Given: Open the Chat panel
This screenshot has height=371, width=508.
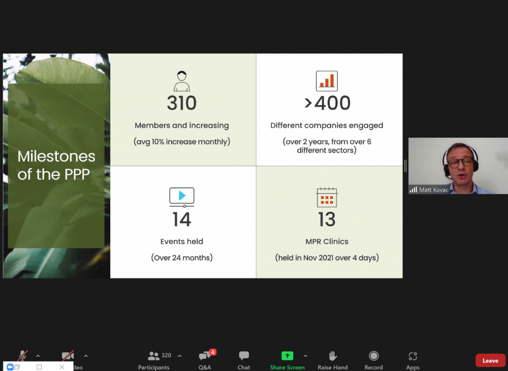Looking at the screenshot, I should (244, 360).
